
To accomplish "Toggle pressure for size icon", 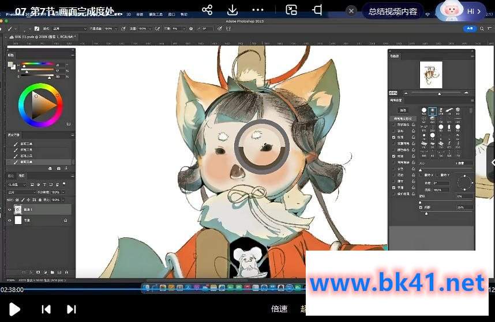I will point(220,29).
